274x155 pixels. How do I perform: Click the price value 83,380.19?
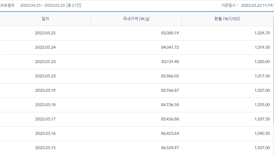point(170,33)
